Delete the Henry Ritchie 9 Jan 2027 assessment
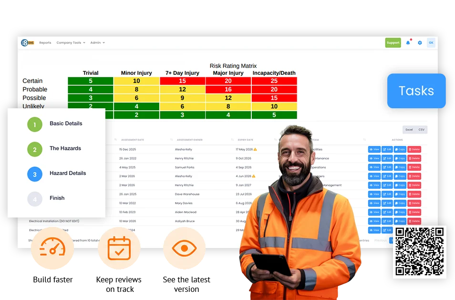Image resolution: width=455 pixels, height=300 pixels. point(414,185)
